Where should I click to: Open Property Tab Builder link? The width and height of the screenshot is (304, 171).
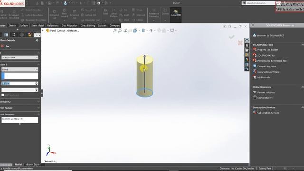[268, 50]
